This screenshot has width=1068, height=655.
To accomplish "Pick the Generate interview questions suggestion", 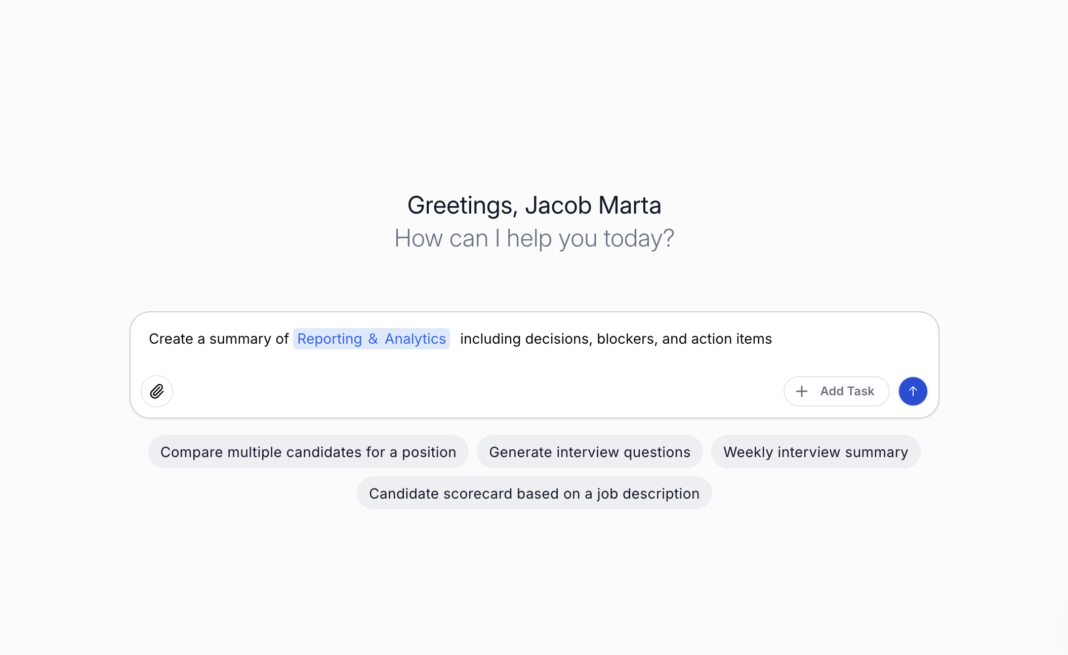I will click(590, 452).
